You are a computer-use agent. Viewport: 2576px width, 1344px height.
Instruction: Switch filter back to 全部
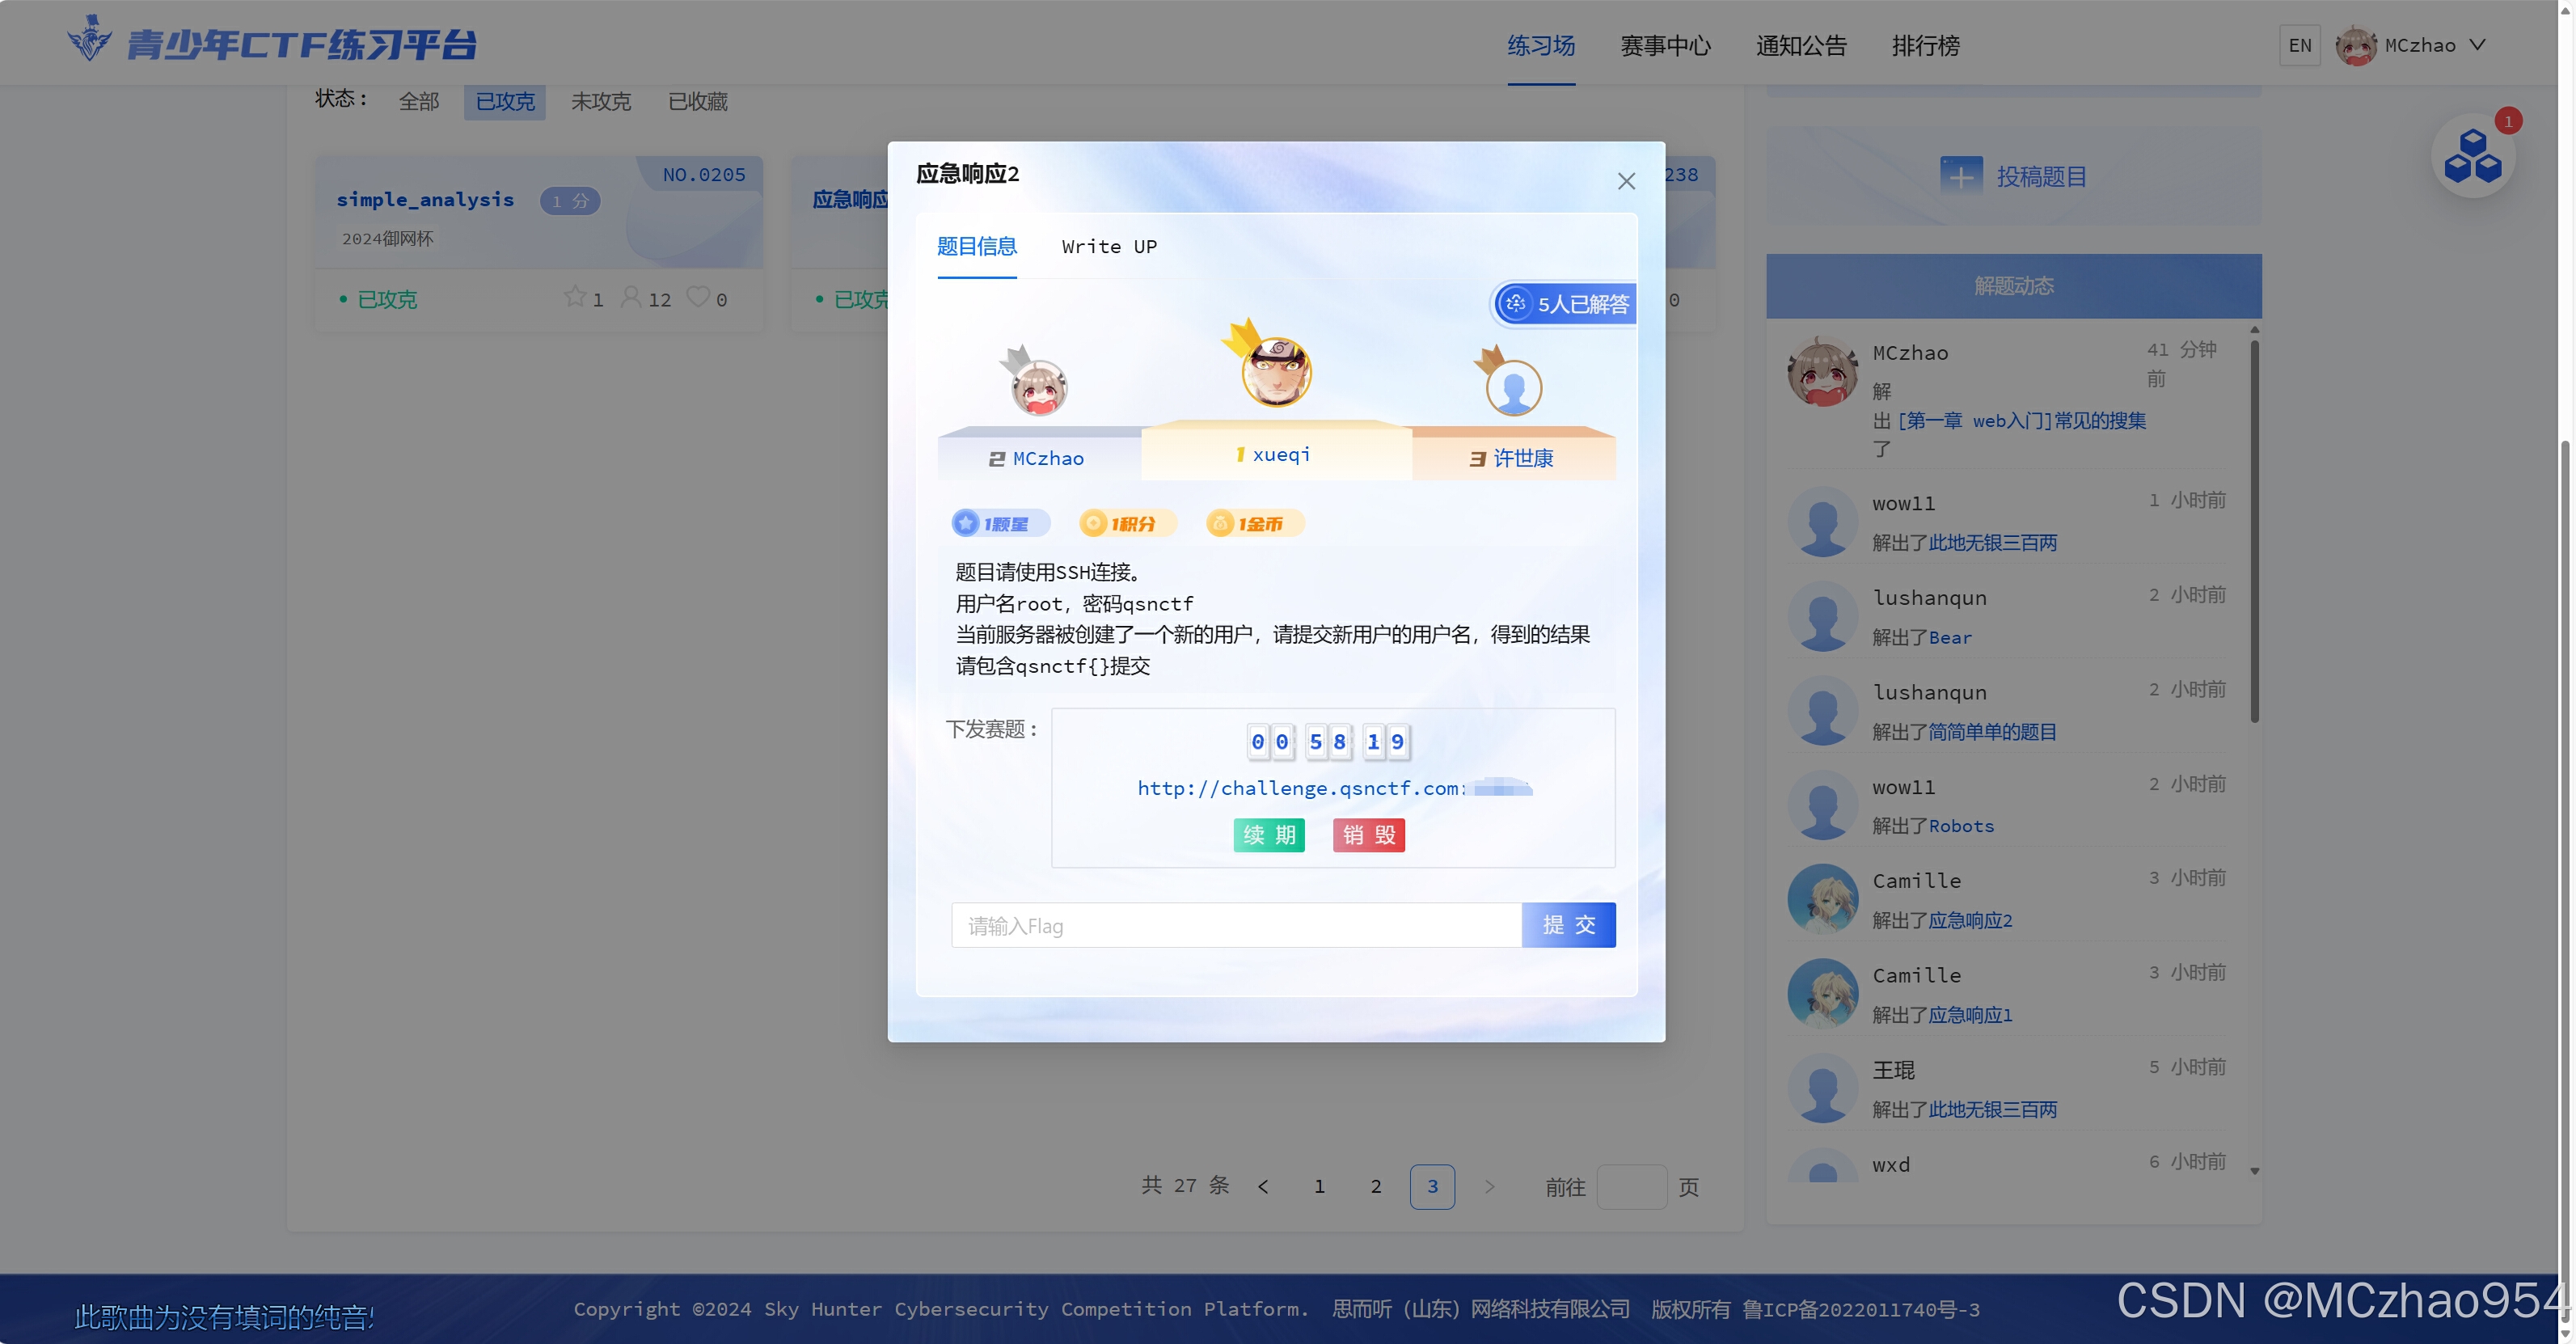click(x=419, y=101)
